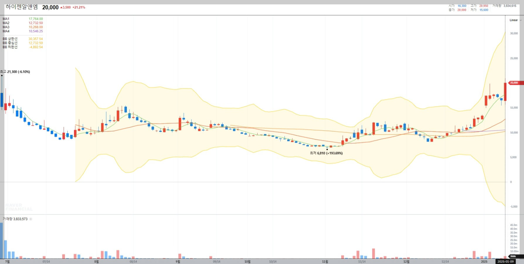Click the 최저 6,810 low marker label
Image resolution: width=524 pixels, height=264 pixels.
coord(326,153)
